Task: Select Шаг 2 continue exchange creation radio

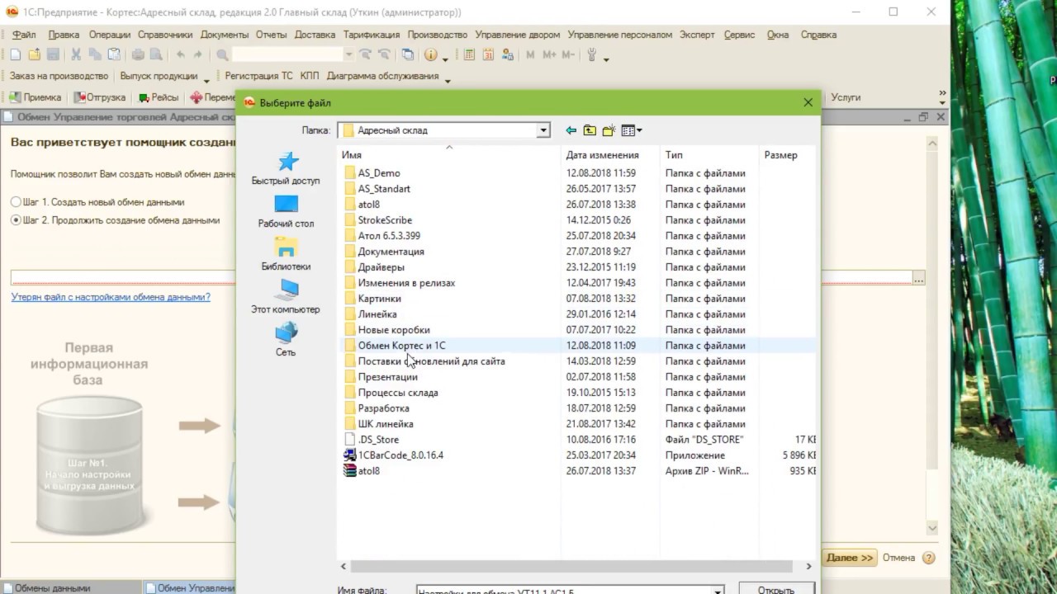Action: (x=16, y=220)
